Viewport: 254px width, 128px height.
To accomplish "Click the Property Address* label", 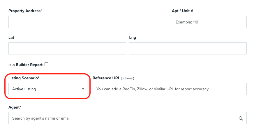I will click(25, 11).
